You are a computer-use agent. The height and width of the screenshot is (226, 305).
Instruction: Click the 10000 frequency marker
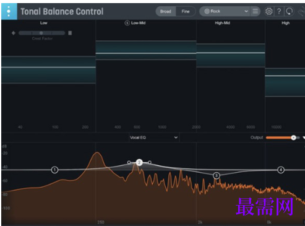coord(276,127)
